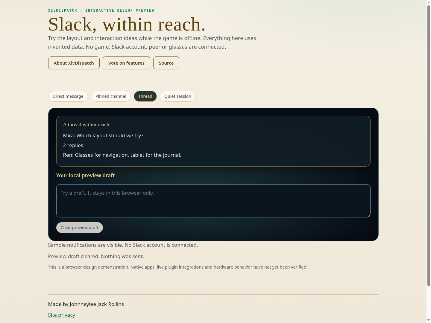The width and height of the screenshot is (431, 323).
Task: Click the "Your local preview draft" label
Action: pos(85,176)
